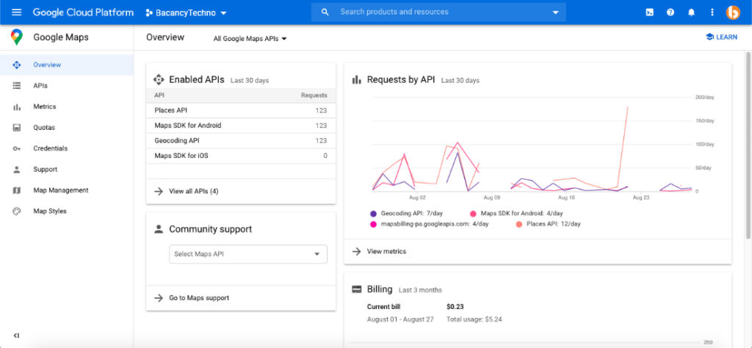Click the Credentials key icon

tap(17, 148)
